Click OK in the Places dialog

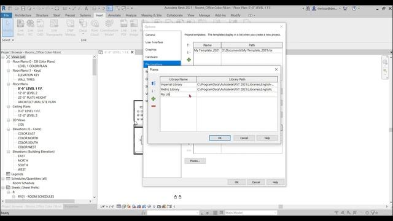(x=220, y=138)
